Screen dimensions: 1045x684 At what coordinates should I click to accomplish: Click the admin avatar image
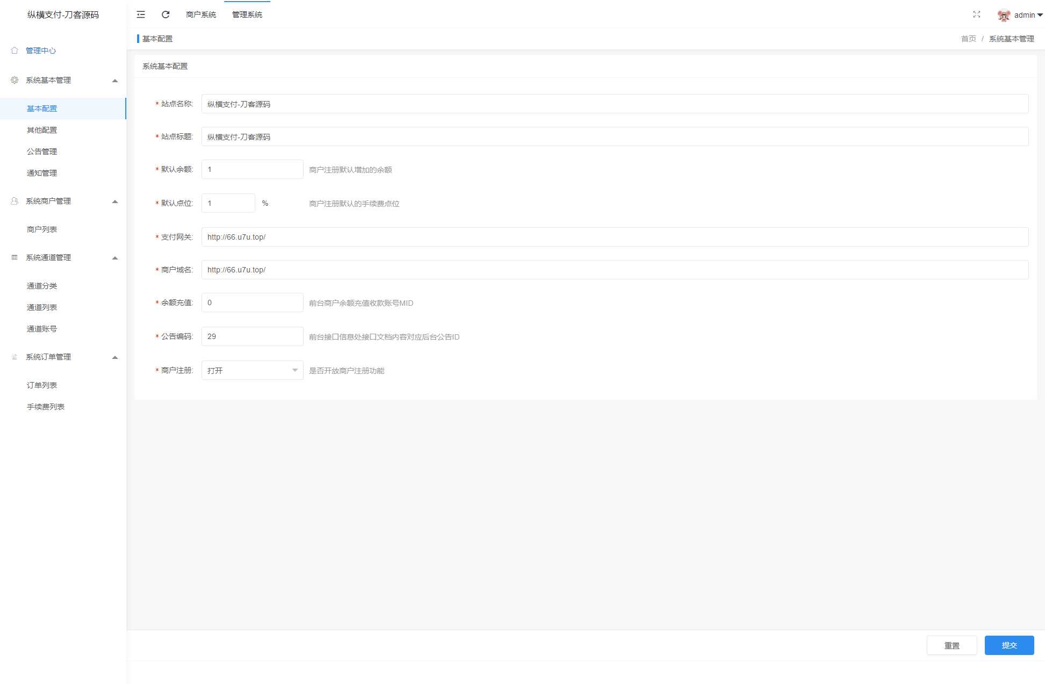[1004, 16]
